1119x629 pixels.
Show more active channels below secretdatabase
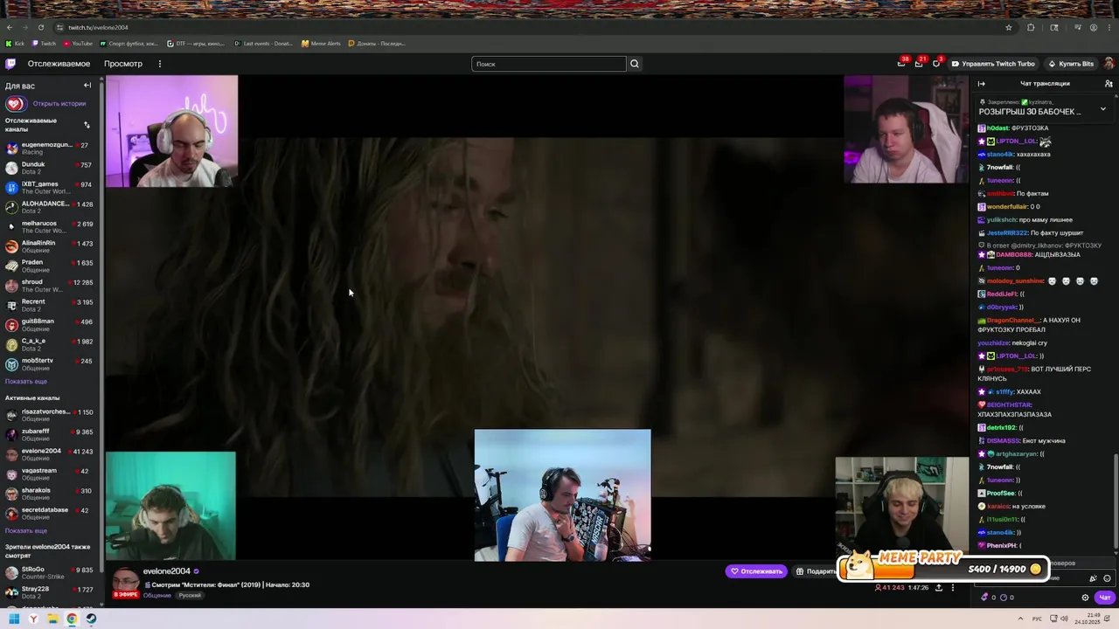(x=26, y=530)
